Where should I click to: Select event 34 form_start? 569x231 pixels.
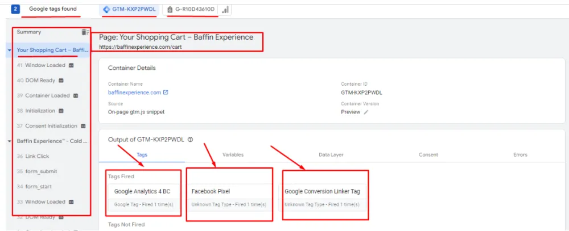pyautogui.click(x=35, y=187)
